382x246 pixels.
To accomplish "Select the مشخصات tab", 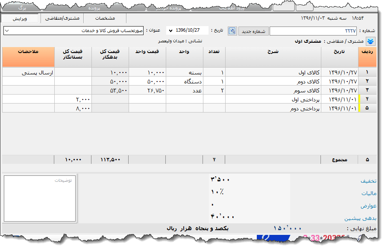I will (x=105, y=18).
